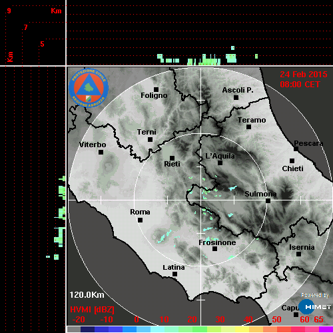Click the Teramo marker square
The image size is (333, 333).
pos(249,127)
